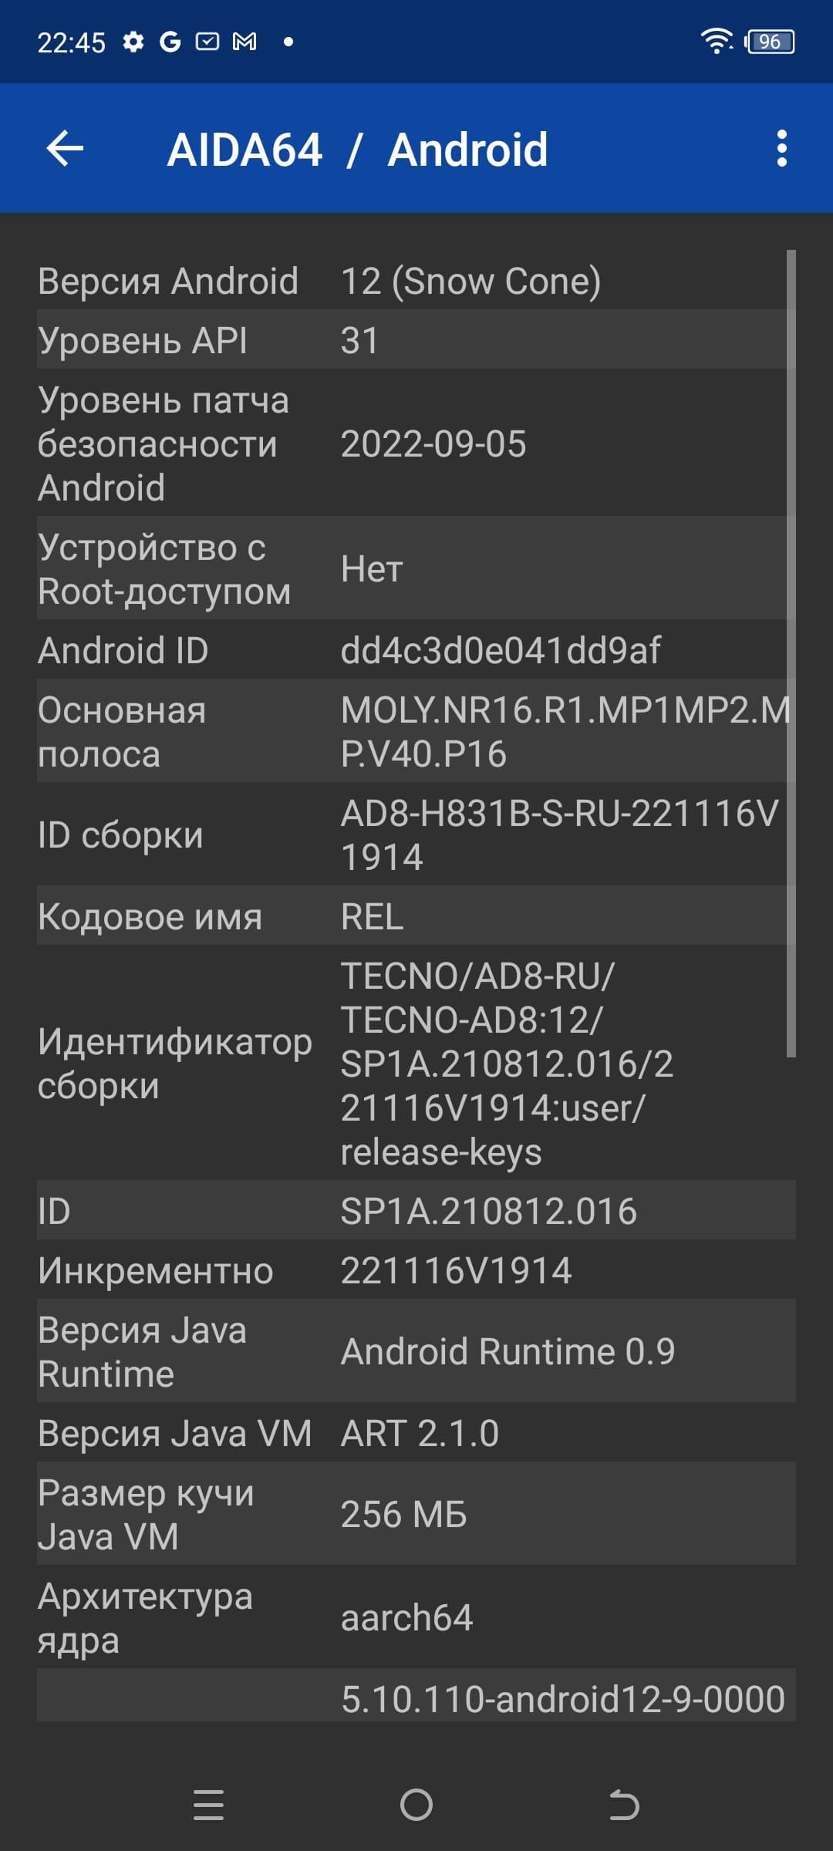Select the Уровень API 31 row
The height and width of the screenshot is (1851, 833).
(x=416, y=339)
